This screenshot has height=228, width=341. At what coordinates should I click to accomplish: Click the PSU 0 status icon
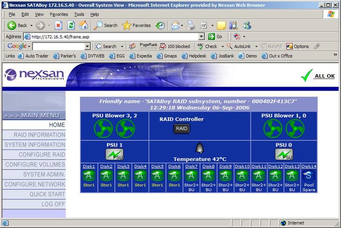(284, 154)
